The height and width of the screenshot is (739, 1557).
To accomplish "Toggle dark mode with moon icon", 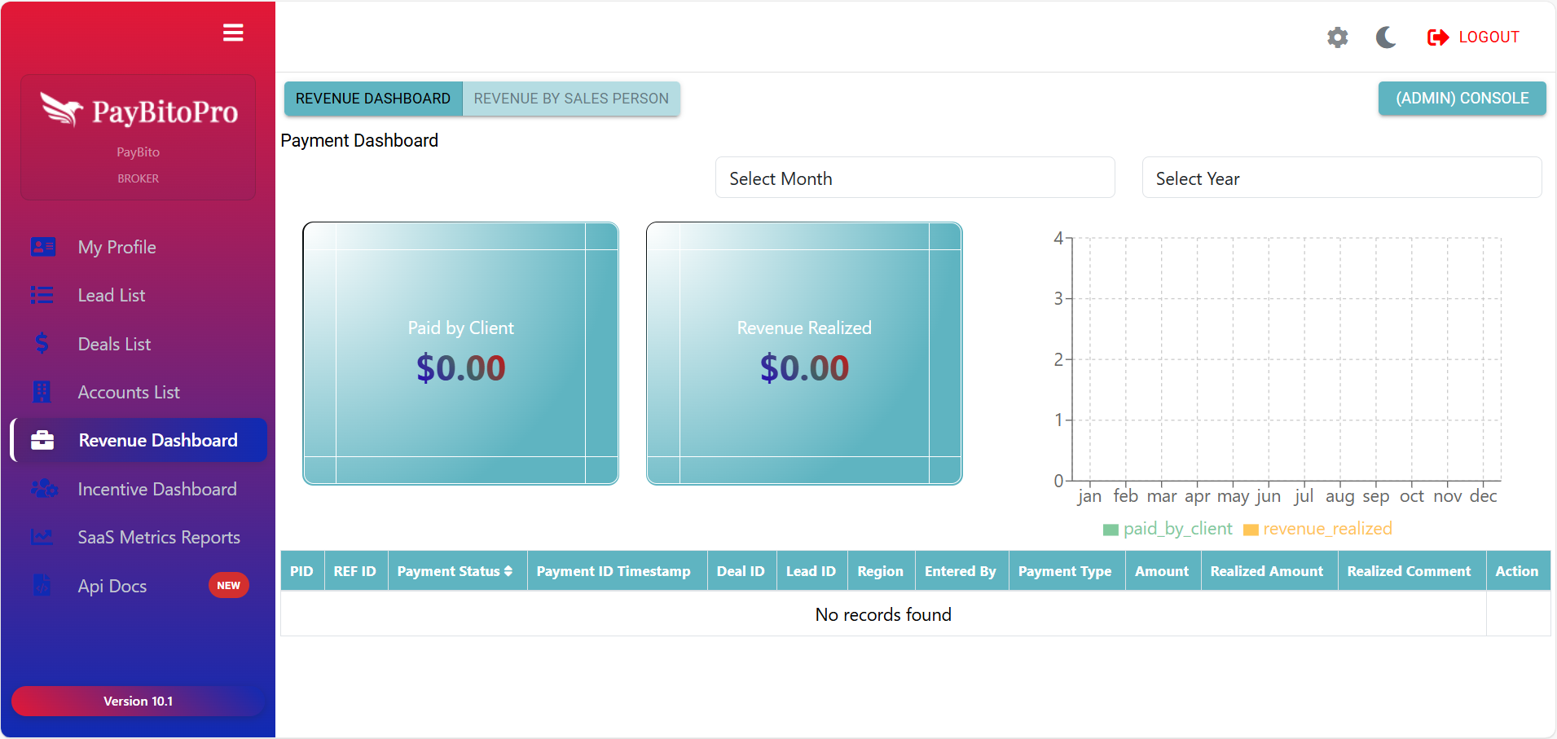I will tap(1386, 37).
